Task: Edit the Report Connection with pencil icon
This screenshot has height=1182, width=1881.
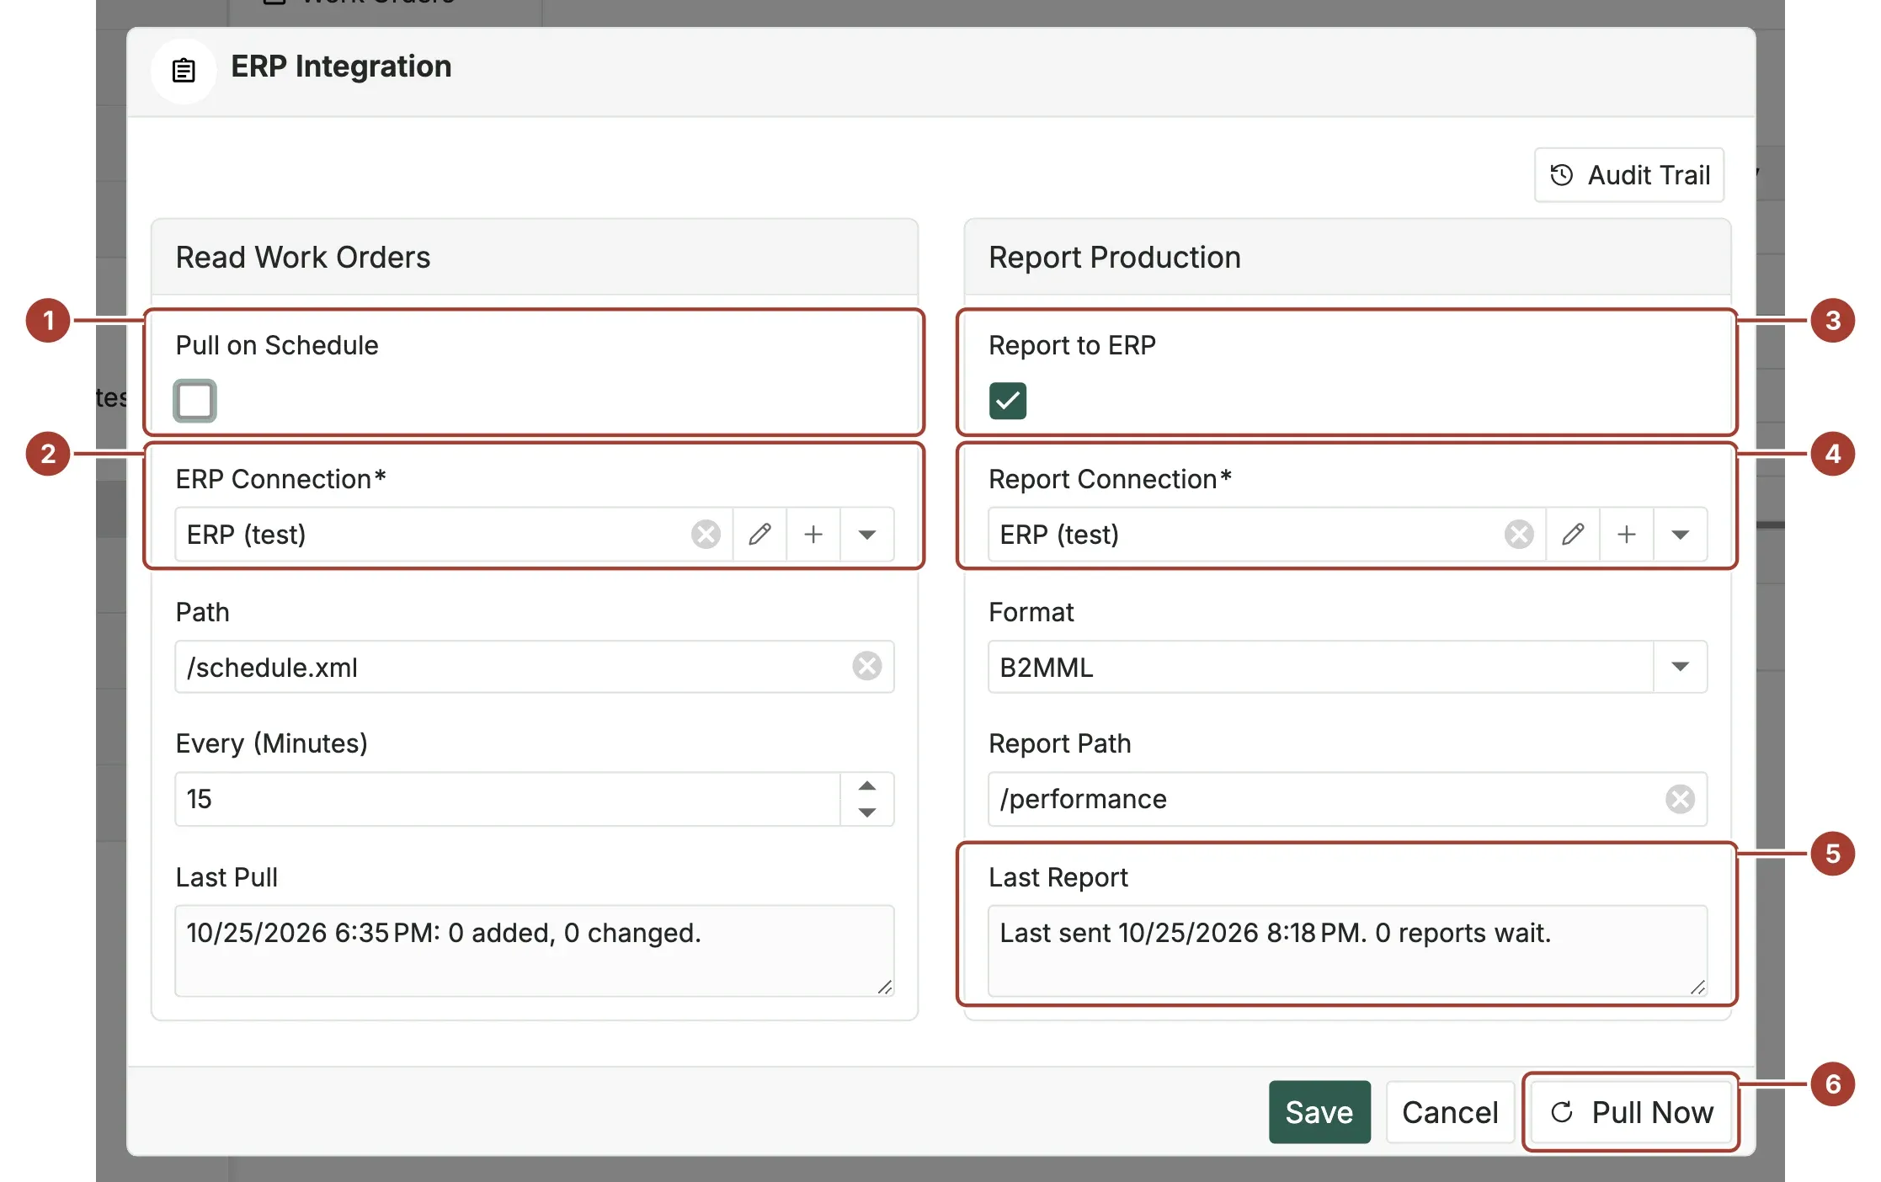Action: (x=1573, y=535)
